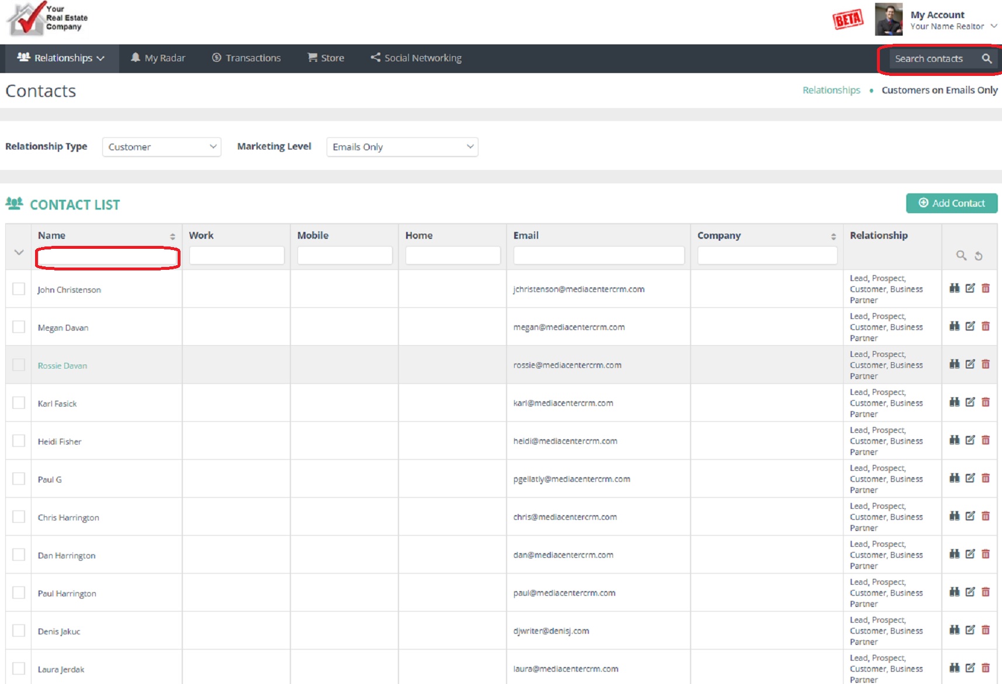The height and width of the screenshot is (684, 1002).
Task: Click magnifier in Search contacts box
Action: 986,58
